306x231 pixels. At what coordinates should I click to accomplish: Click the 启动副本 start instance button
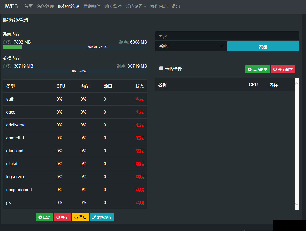click(x=257, y=69)
